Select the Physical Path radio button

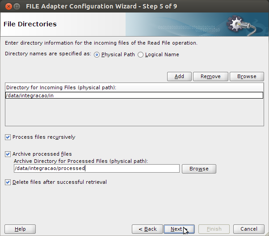pos(97,54)
